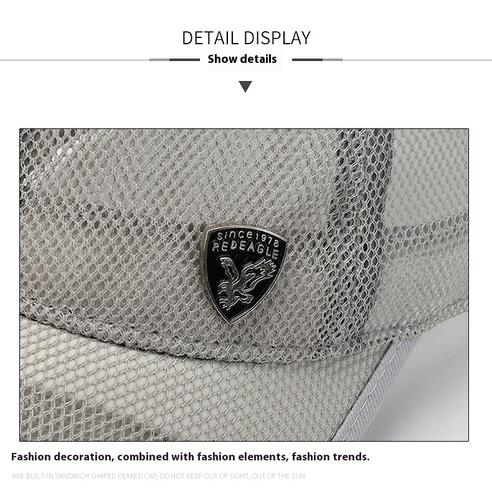Screen dimensions: 492x499
Task: Click the since1978 engraving on the badge
Action: [x=248, y=238]
